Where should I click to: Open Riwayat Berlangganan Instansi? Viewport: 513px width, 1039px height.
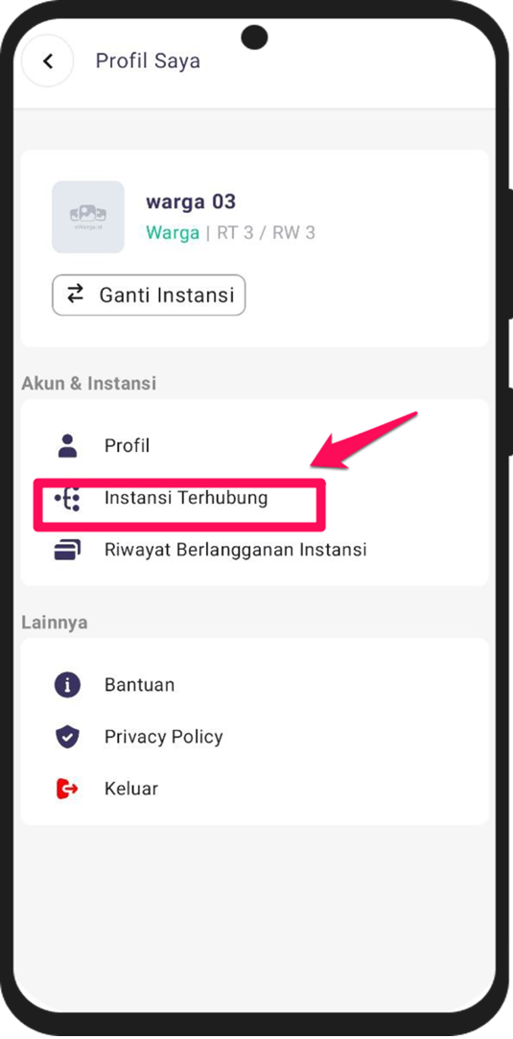coord(255,550)
